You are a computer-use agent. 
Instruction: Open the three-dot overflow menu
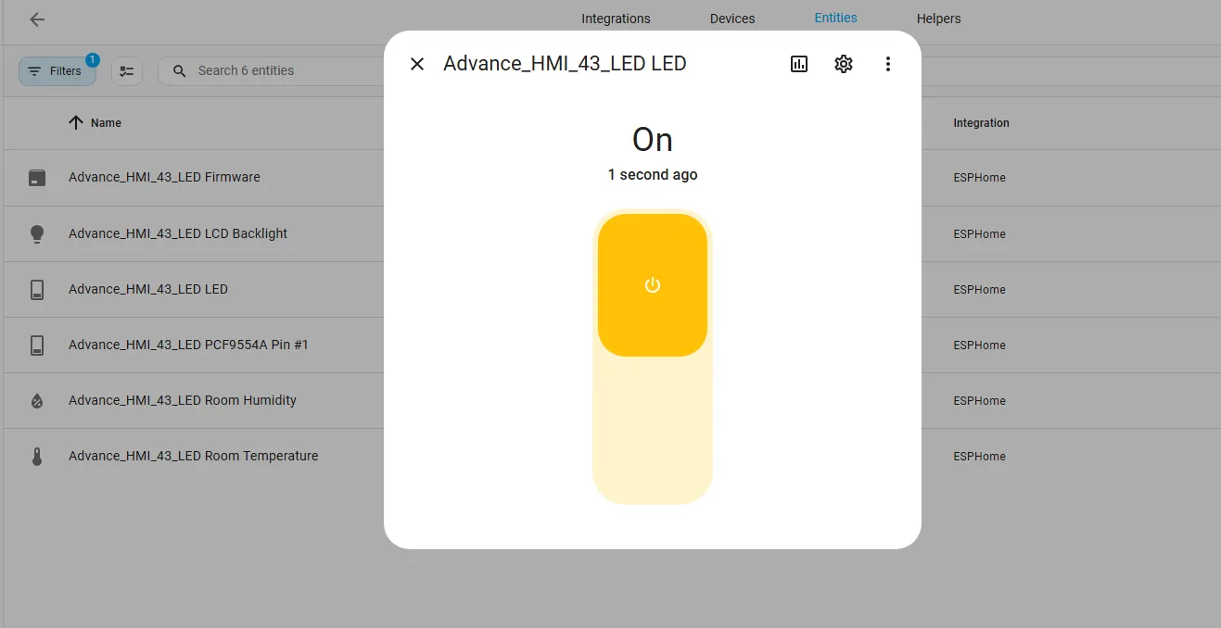[887, 64]
